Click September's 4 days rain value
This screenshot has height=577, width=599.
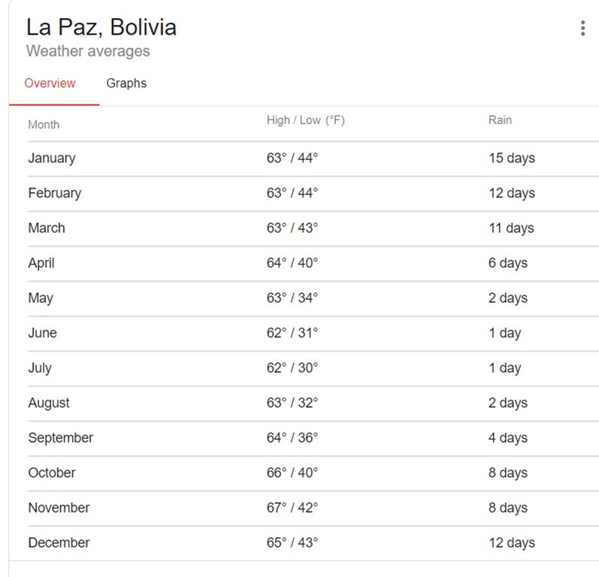point(508,438)
